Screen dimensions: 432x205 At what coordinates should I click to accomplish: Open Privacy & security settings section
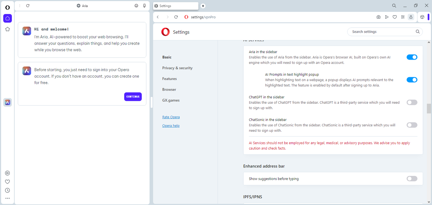[177, 68]
